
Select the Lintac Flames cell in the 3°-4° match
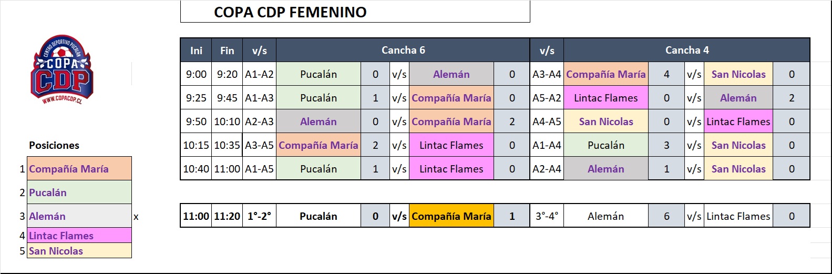[738, 216]
